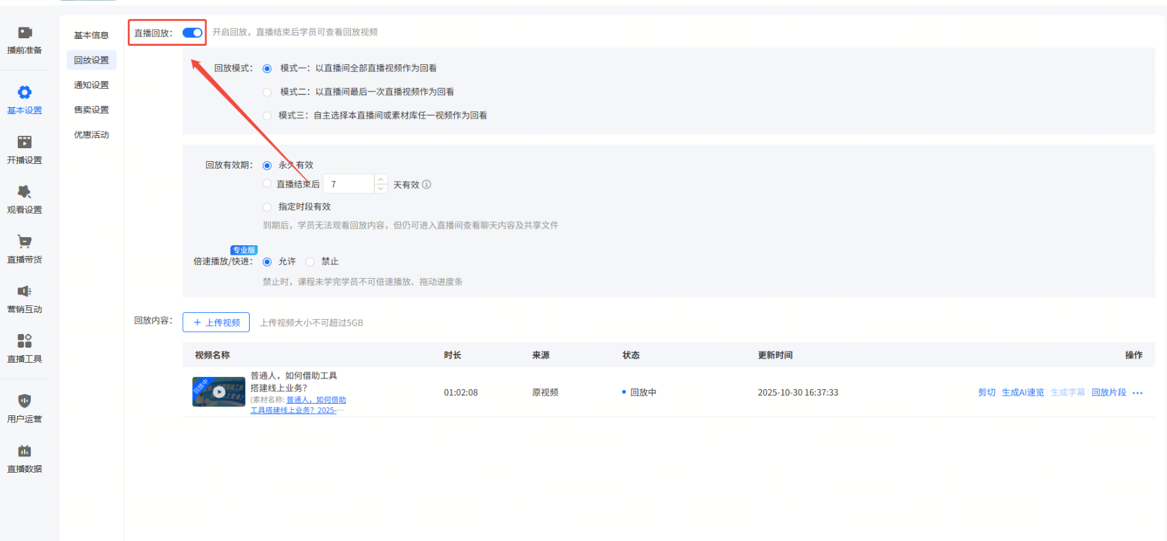This screenshot has width=1167, height=541.
Task: Select 允许 for 倍速播放/快进
Action: (x=267, y=262)
